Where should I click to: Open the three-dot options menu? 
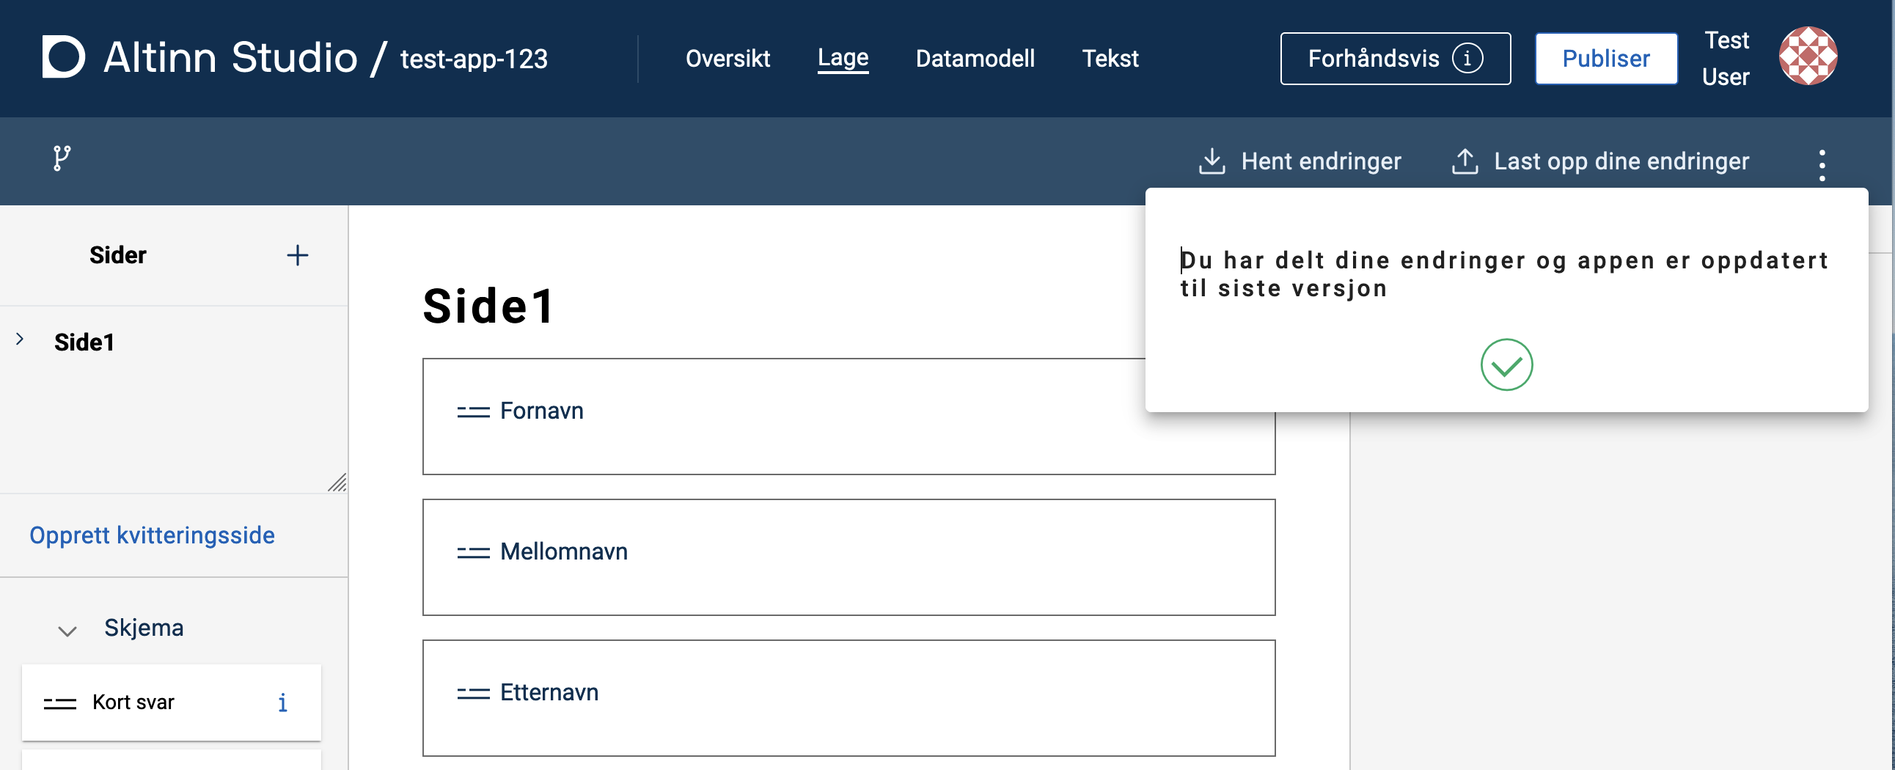[1822, 165]
